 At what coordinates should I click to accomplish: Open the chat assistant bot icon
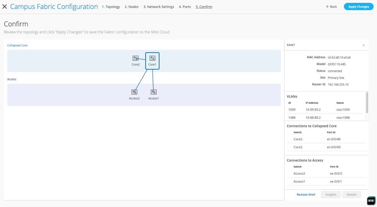[x=371, y=200]
